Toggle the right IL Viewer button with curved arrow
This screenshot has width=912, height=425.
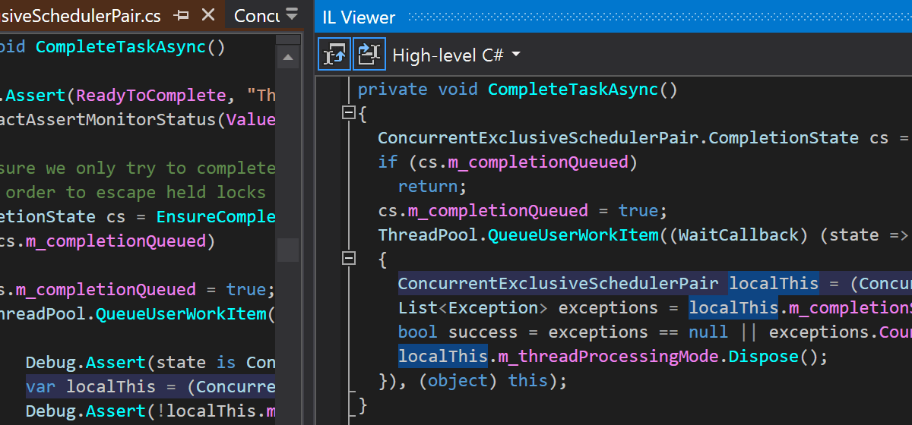(369, 55)
